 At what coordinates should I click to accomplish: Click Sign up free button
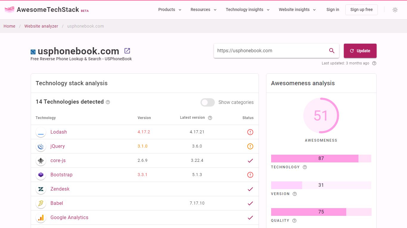[361, 10]
